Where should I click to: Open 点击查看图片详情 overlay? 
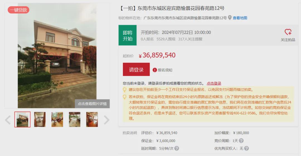[92, 104]
